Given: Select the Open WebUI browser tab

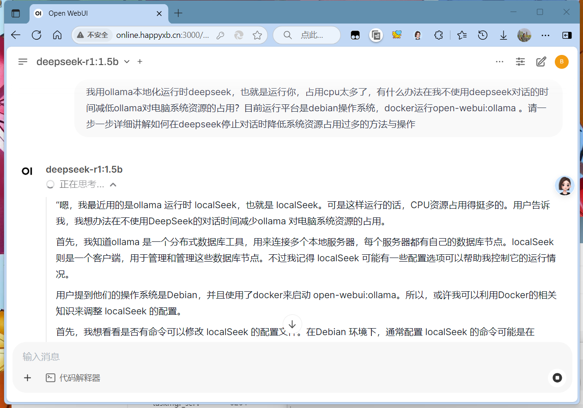Looking at the screenshot, I should (x=98, y=13).
